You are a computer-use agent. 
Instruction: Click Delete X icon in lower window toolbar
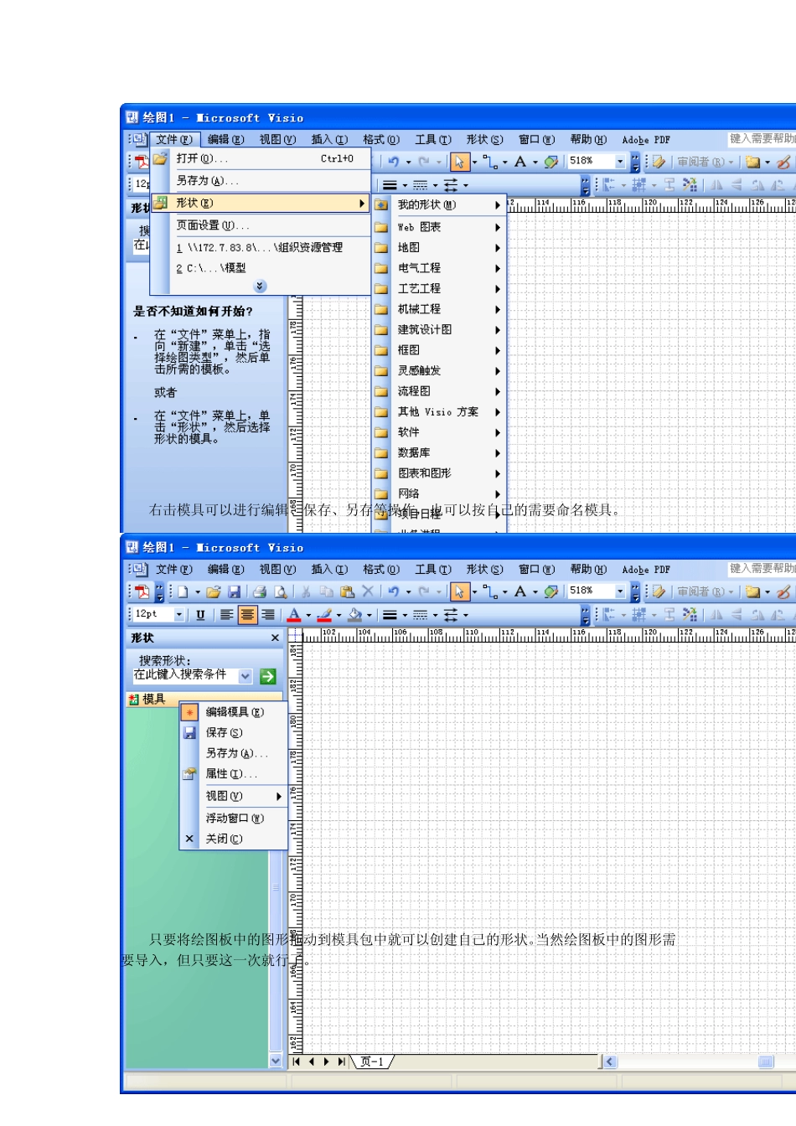pyautogui.click(x=368, y=591)
